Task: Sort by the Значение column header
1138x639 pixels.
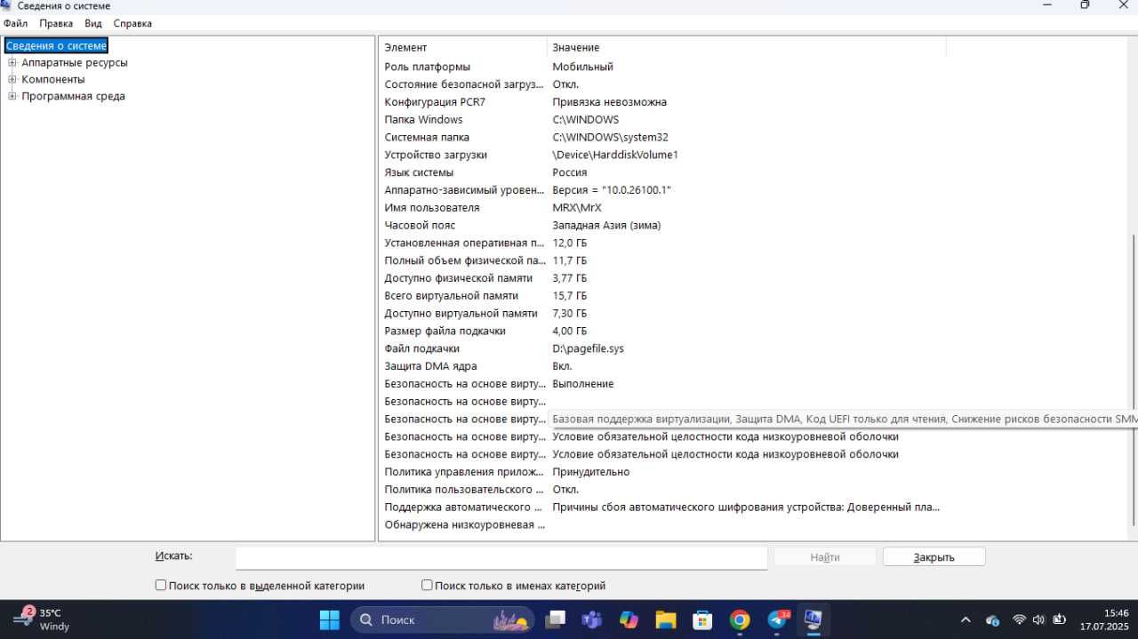Action: pyautogui.click(x=747, y=47)
